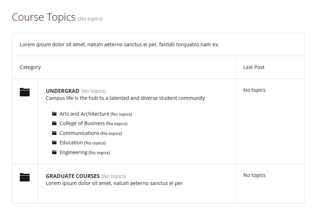Click the Graduate Courses folder icon
The width and height of the screenshot is (318, 213).
click(25, 177)
